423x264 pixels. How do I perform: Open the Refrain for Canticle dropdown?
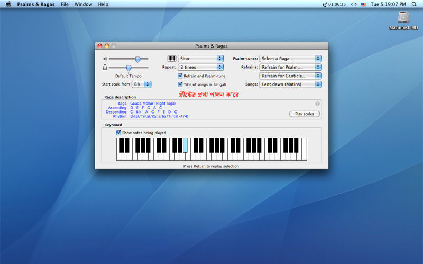[290, 76]
